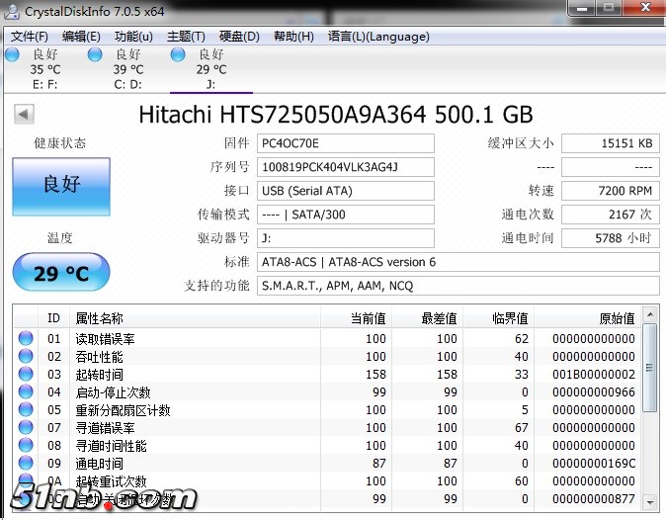The image size is (666, 520).
Task: Open the 功能(u) menu
Action: coord(133,37)
